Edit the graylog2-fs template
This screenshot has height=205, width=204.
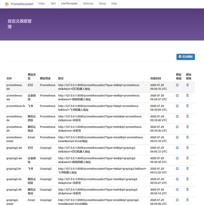177,169
